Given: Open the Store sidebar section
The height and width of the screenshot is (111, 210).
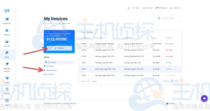Looking at the screenshot, I should (x=7, y=102).
